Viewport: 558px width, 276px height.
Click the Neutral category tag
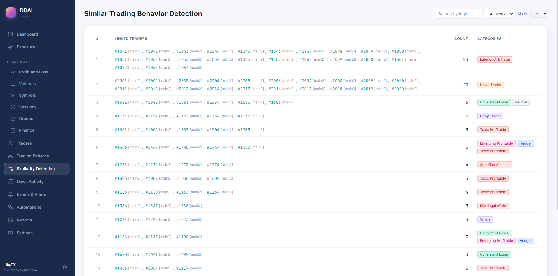click(x=521, y=102)
